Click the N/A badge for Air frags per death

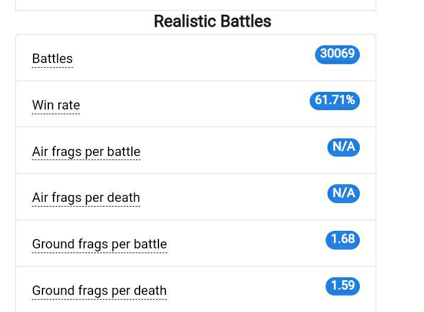tap(343, 194)
